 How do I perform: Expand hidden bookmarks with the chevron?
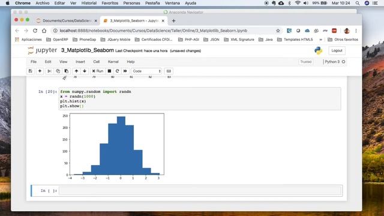click(x=320, y=40)
